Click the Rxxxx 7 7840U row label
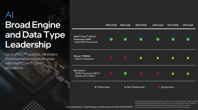 (x=82, y=56)
